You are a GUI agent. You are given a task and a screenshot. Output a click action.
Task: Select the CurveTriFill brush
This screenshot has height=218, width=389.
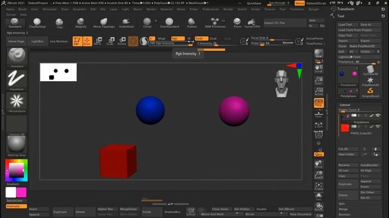pyautogui.click(x=252, y=23)
